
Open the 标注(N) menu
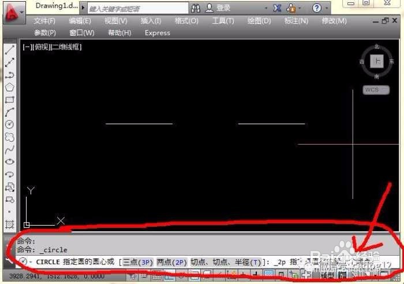[x=296, y=21]
